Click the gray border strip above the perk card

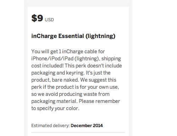point(78,3)
